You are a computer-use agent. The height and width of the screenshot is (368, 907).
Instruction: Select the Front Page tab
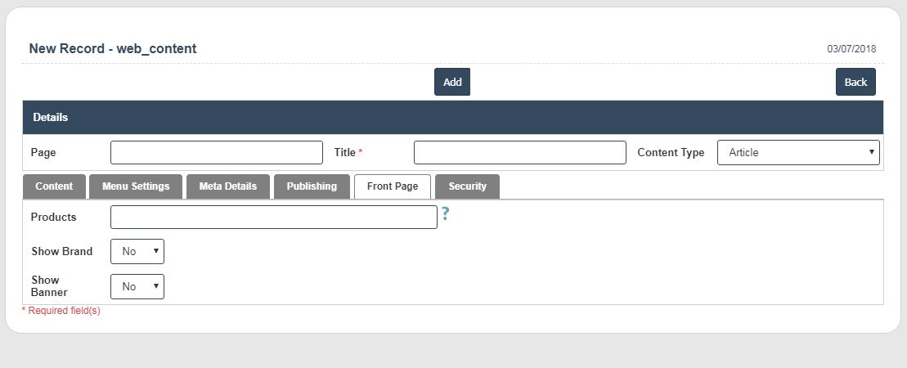(x=393, y=186)
